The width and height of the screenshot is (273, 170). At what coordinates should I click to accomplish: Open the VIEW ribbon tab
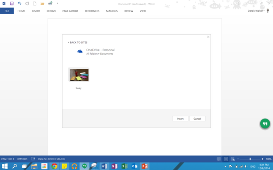(x=143, y=11)
